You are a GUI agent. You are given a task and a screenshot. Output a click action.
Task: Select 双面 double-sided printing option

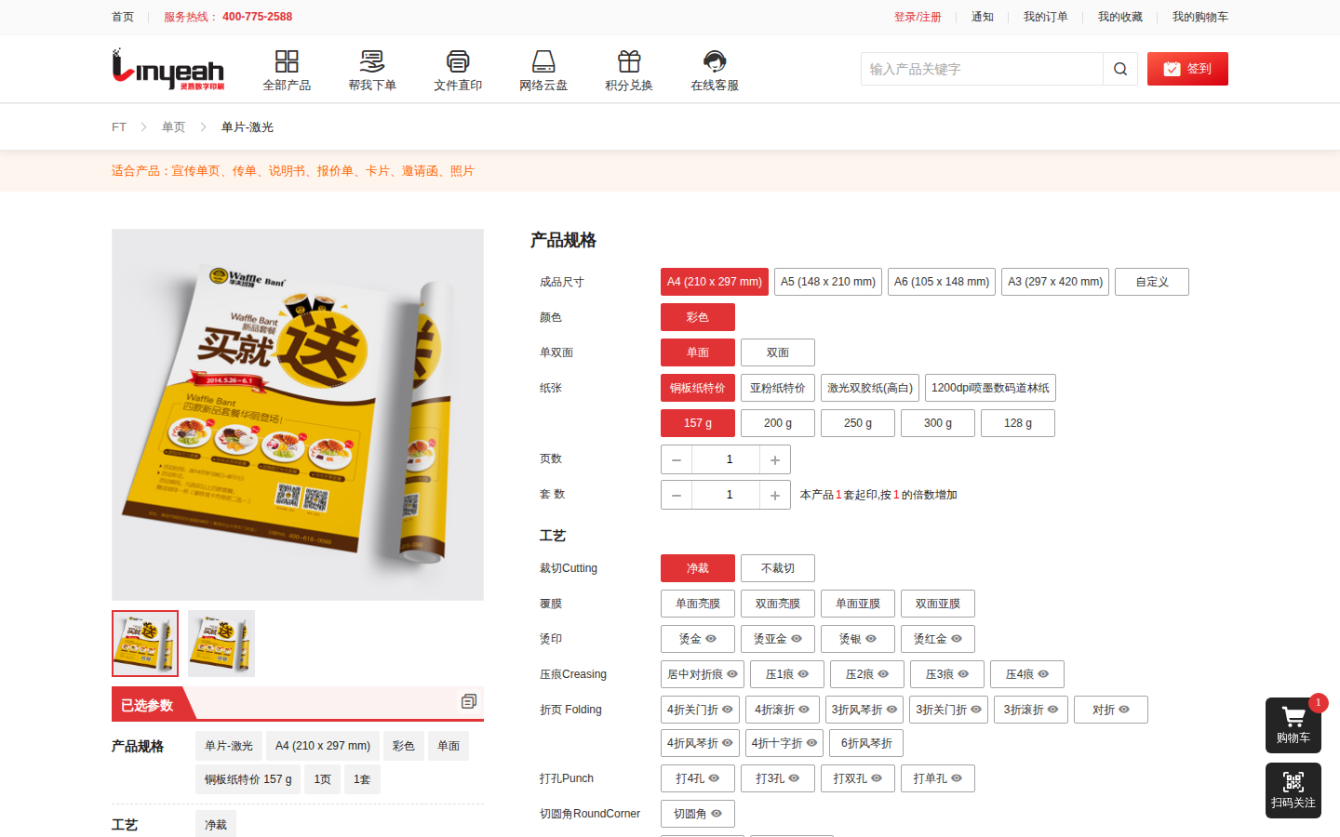pyautogui.click(x=777, y=352)
